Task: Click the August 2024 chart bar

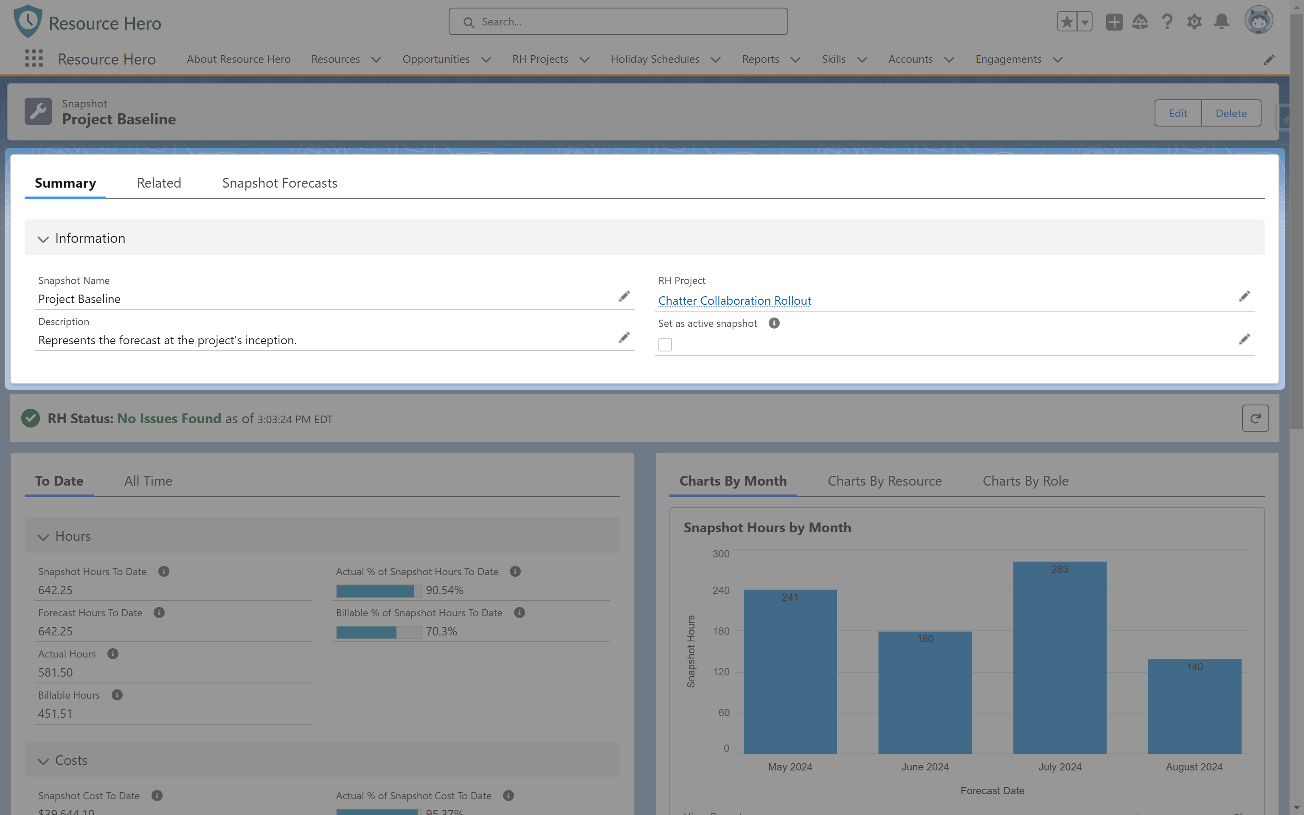Action: coord(1194,706)
